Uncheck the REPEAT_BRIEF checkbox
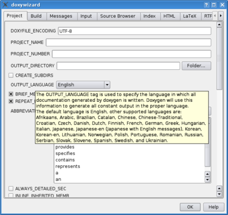The height and width of the screenshot is (215, 228). (x=11, y=101)
